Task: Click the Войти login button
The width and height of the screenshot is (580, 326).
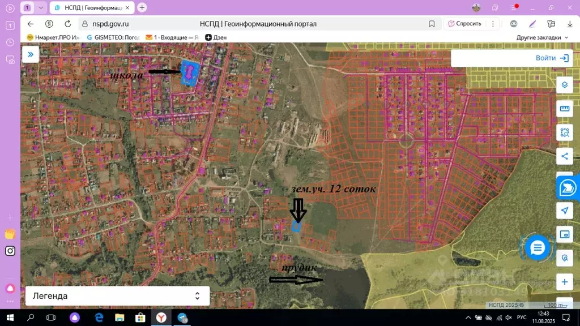Action: coord(552,58)
